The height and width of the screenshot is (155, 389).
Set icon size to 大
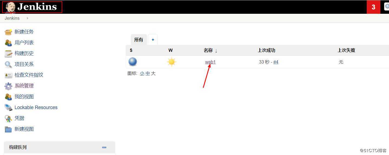(x=153, y=73)
